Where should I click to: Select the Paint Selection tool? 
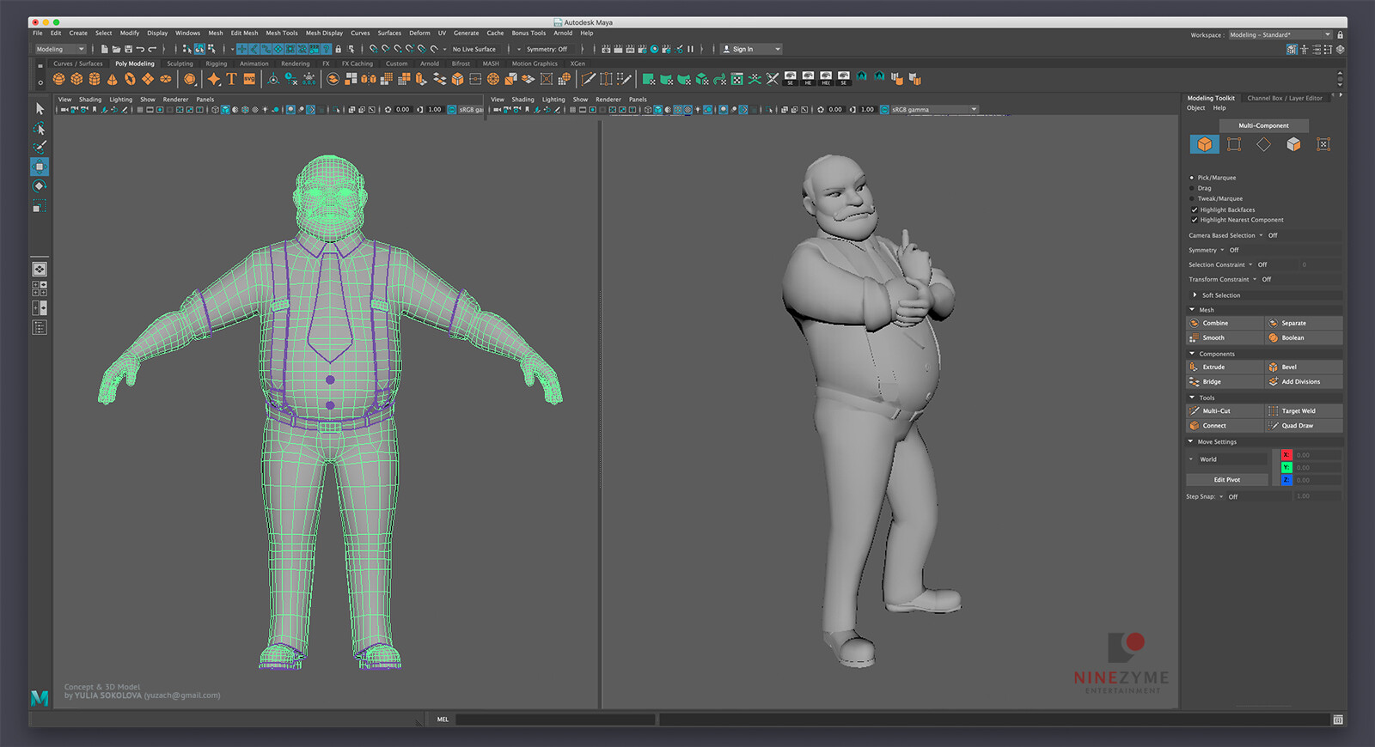pyautogui.click(x=40, y=147)
